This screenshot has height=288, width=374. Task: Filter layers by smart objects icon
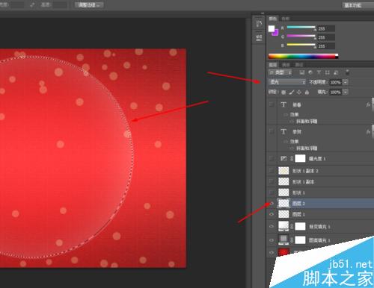336,72
